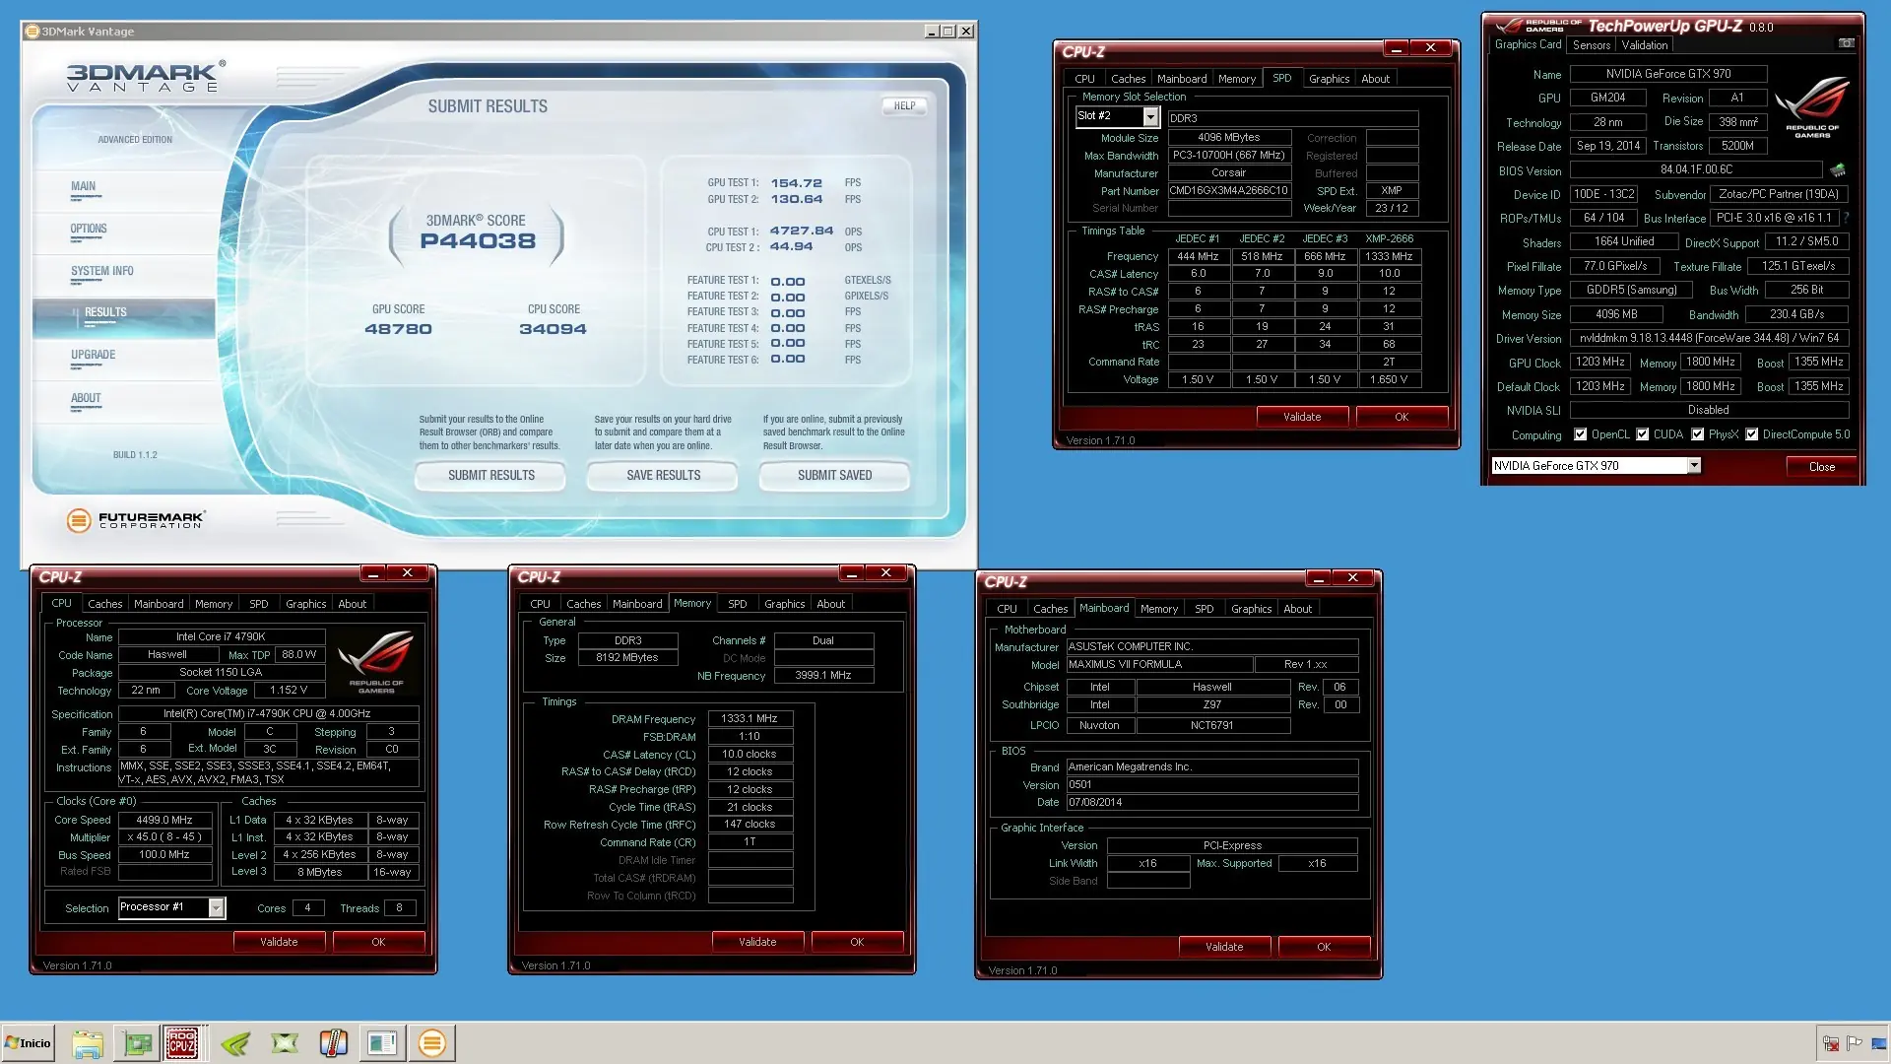The width and height of the screenshot is (1891, 1064).
Task: Open About tab in CPU-Z Mainboard window
Action: [x=1297, y=609]
